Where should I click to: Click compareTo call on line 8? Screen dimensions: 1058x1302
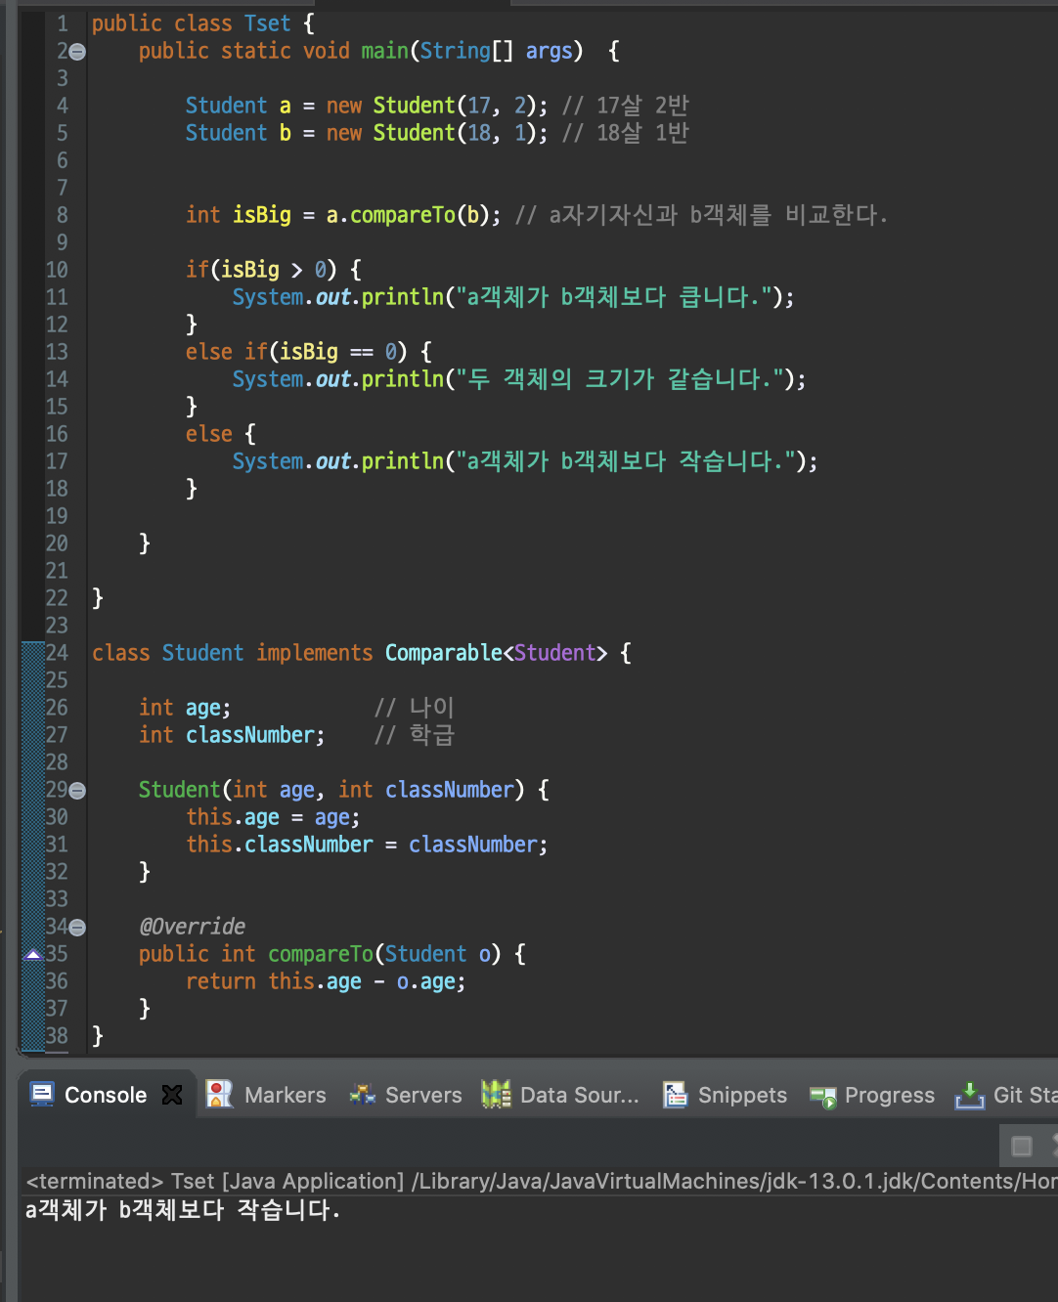[402, 215]
